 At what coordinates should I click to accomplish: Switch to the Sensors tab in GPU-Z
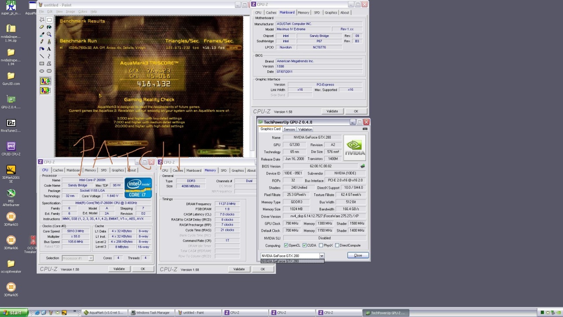pos(289,129)
